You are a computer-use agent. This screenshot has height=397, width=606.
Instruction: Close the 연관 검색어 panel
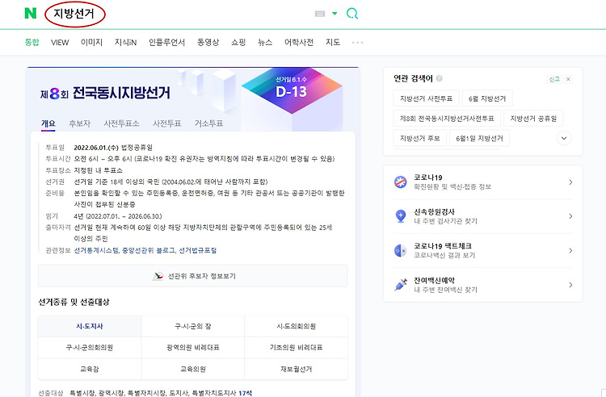click(x=568, y=79)
